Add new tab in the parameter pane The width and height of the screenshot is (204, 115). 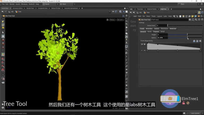point(171,9)
